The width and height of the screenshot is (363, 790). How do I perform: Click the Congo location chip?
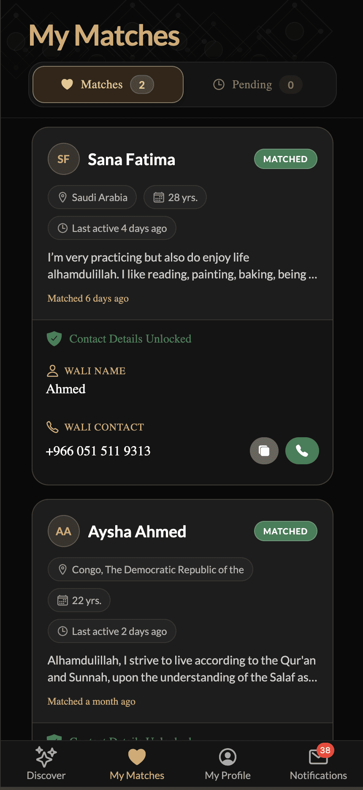[150, 570]
